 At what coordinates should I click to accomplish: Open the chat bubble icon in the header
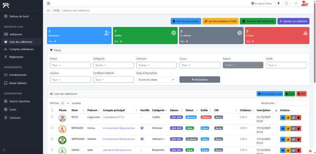tap(287, 4)
